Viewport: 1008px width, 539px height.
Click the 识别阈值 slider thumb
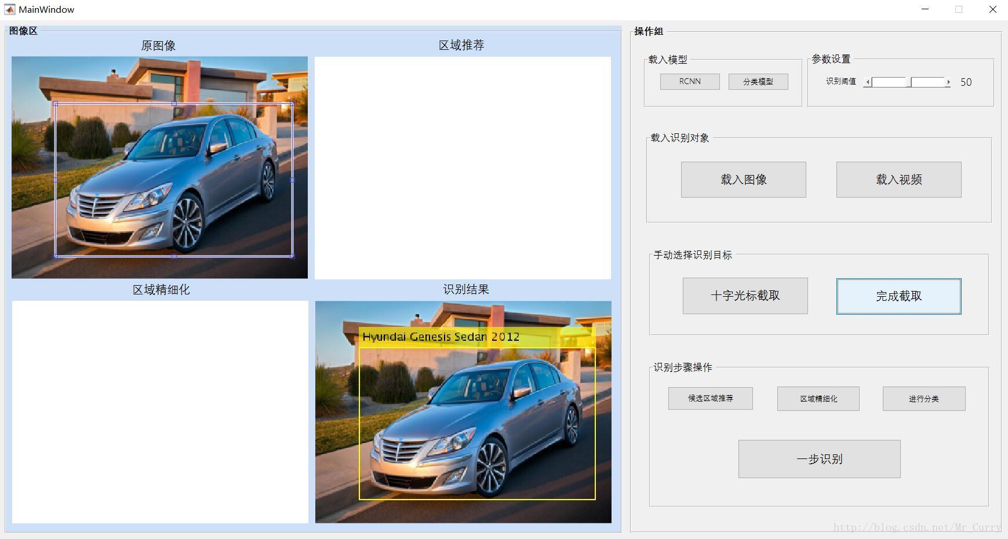pos(908,82)
